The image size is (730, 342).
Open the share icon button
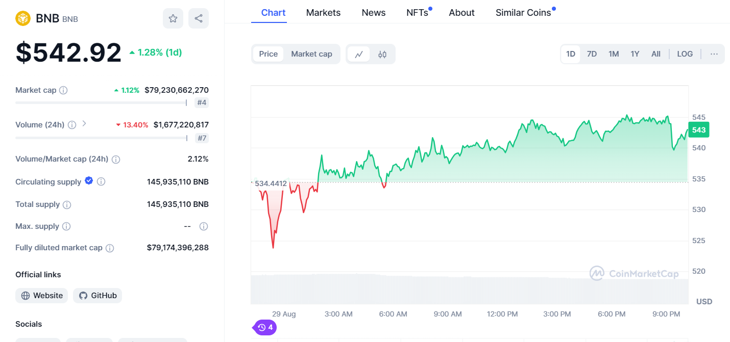(199, 19)
